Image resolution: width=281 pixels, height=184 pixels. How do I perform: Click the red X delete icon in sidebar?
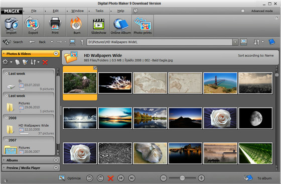[x=45, y=62]
